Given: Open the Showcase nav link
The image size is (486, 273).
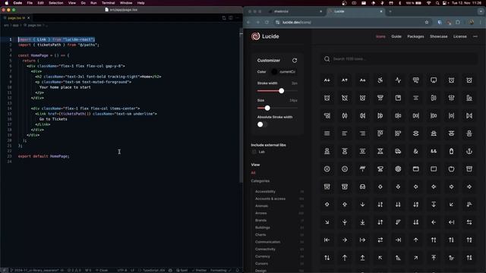Looking at the screenshot, I should (439, 36).
